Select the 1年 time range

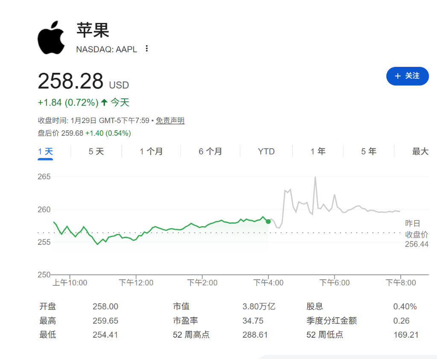click(x=318, y=151)
